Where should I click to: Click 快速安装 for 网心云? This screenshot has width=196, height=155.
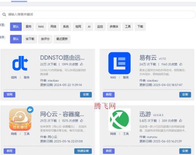click(x=83, y=151)
